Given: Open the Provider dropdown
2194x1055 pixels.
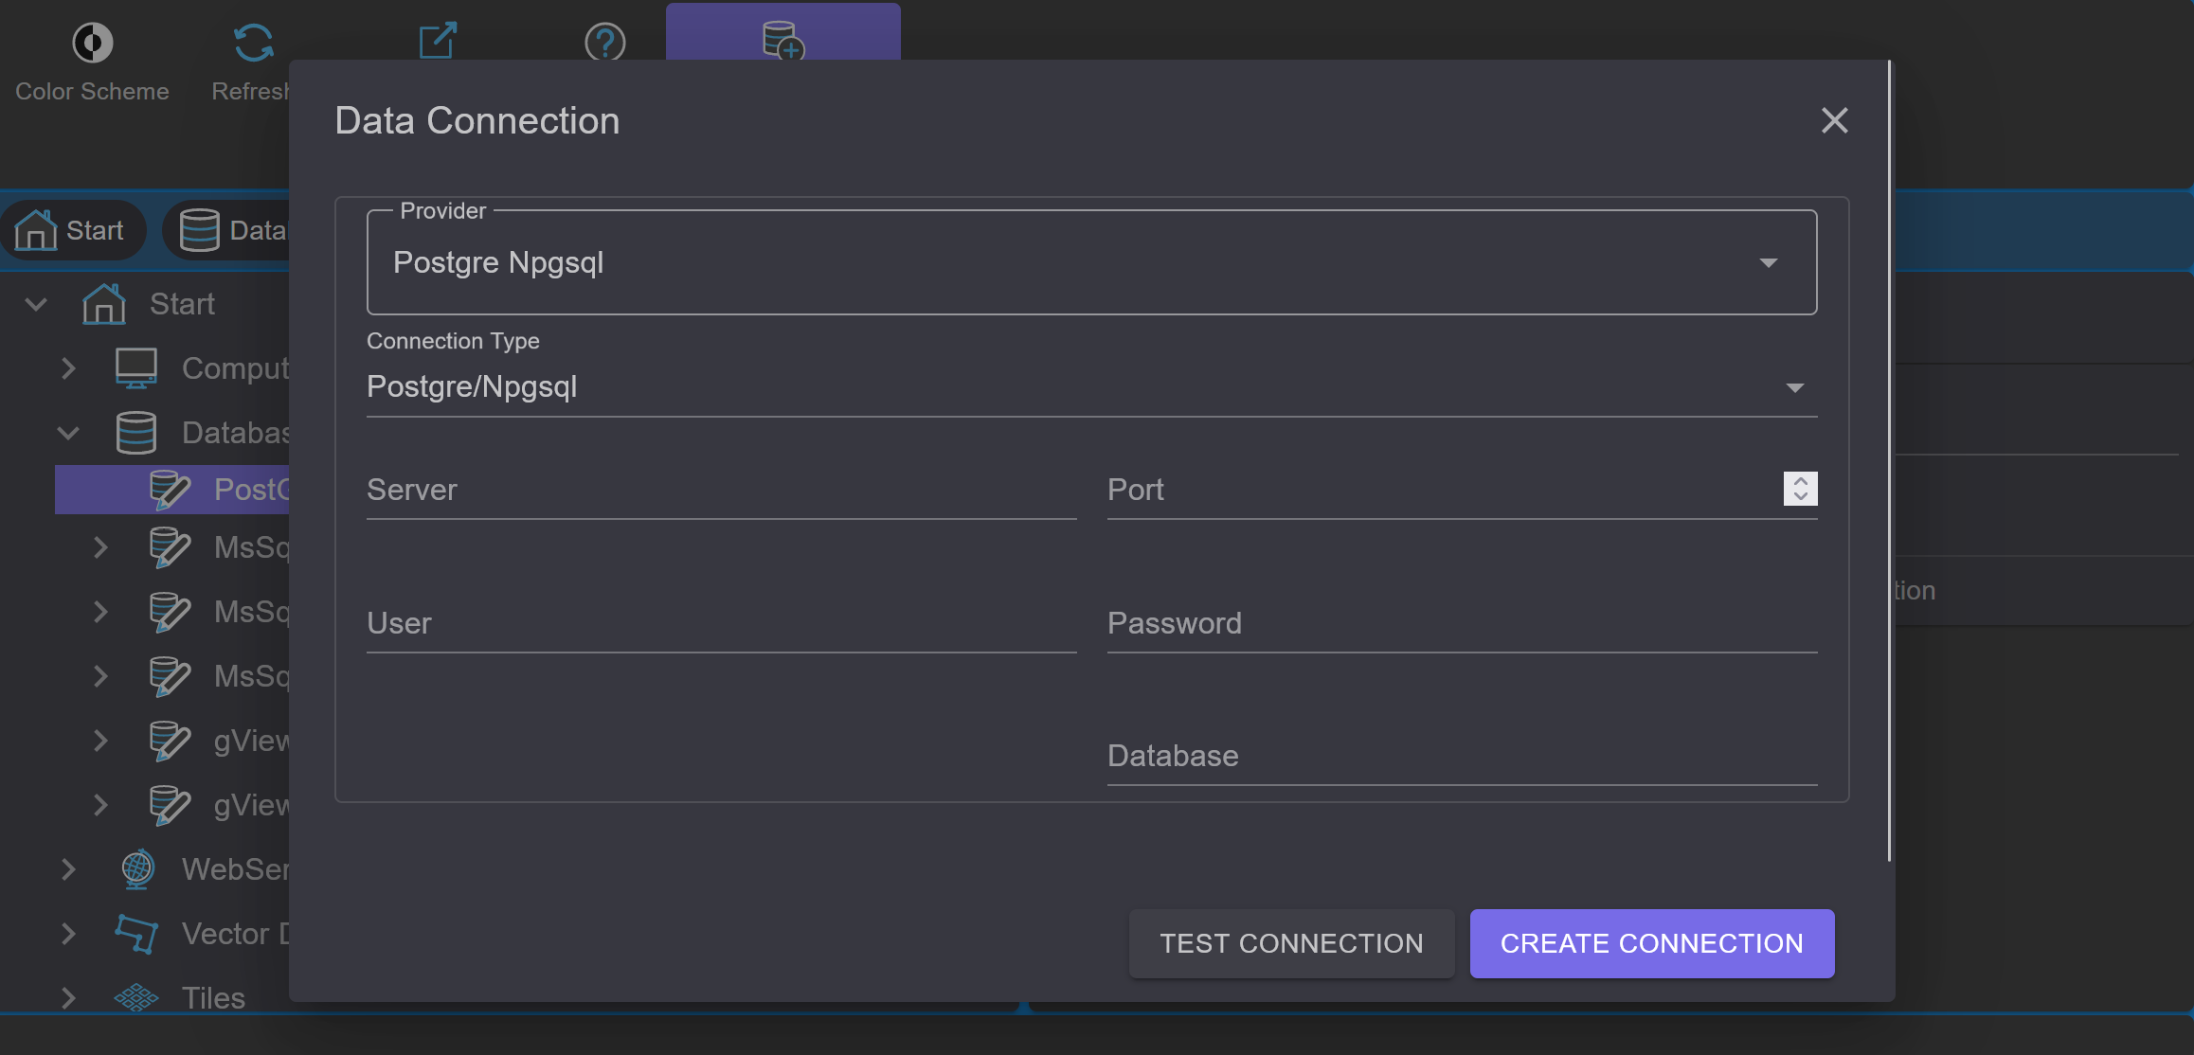Looking at the screenshot, I should pos(1091,262).
